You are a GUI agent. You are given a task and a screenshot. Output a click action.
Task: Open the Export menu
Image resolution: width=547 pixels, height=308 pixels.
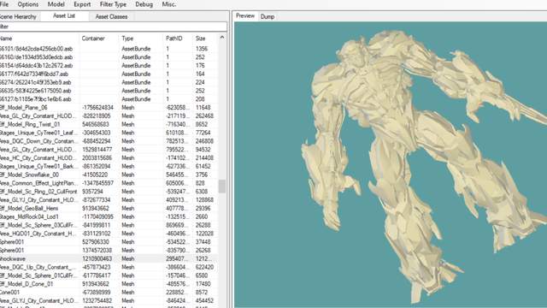pyautogui.click(x=82, y=4)
